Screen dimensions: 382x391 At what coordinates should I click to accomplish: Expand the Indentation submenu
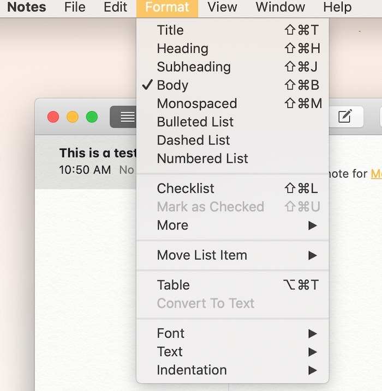click(x=232, y=370)
